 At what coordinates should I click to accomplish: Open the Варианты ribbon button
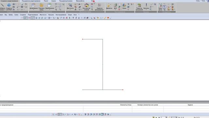pyautogui.click(x=109, y=6)
